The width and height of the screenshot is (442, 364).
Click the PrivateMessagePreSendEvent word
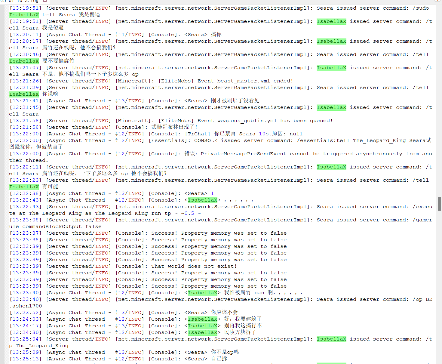click(243, 154)
